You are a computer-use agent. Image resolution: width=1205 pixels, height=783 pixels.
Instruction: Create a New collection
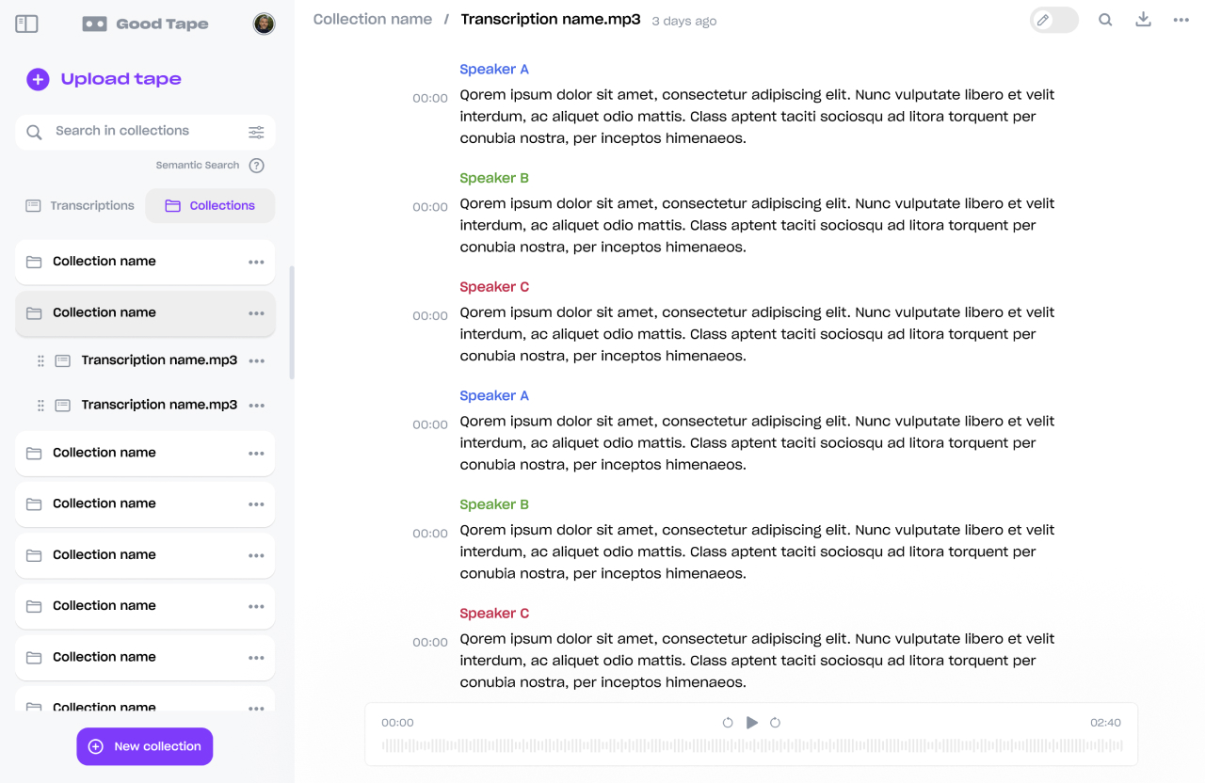[x=145, y=746]
